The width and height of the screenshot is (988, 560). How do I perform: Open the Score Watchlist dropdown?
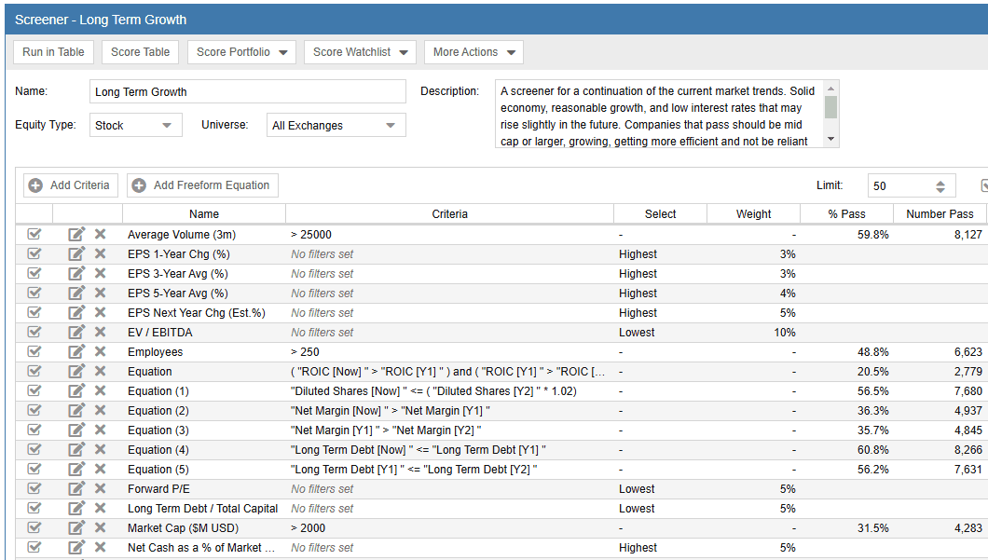tap(360, 52)
